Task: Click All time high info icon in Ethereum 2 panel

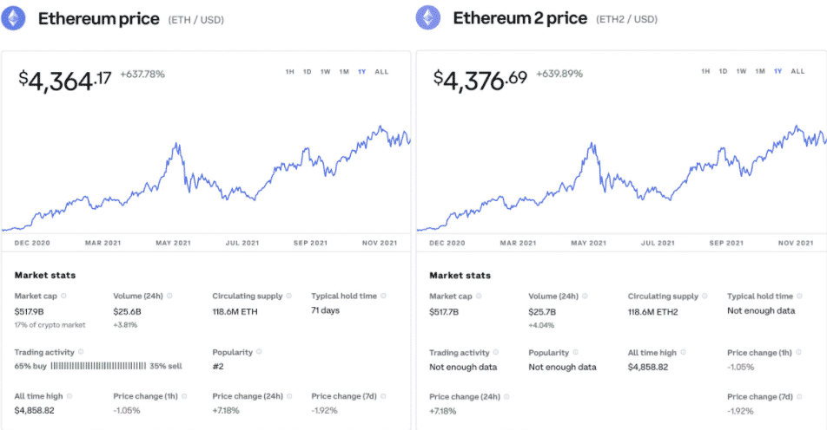Action: coord(684,353)
